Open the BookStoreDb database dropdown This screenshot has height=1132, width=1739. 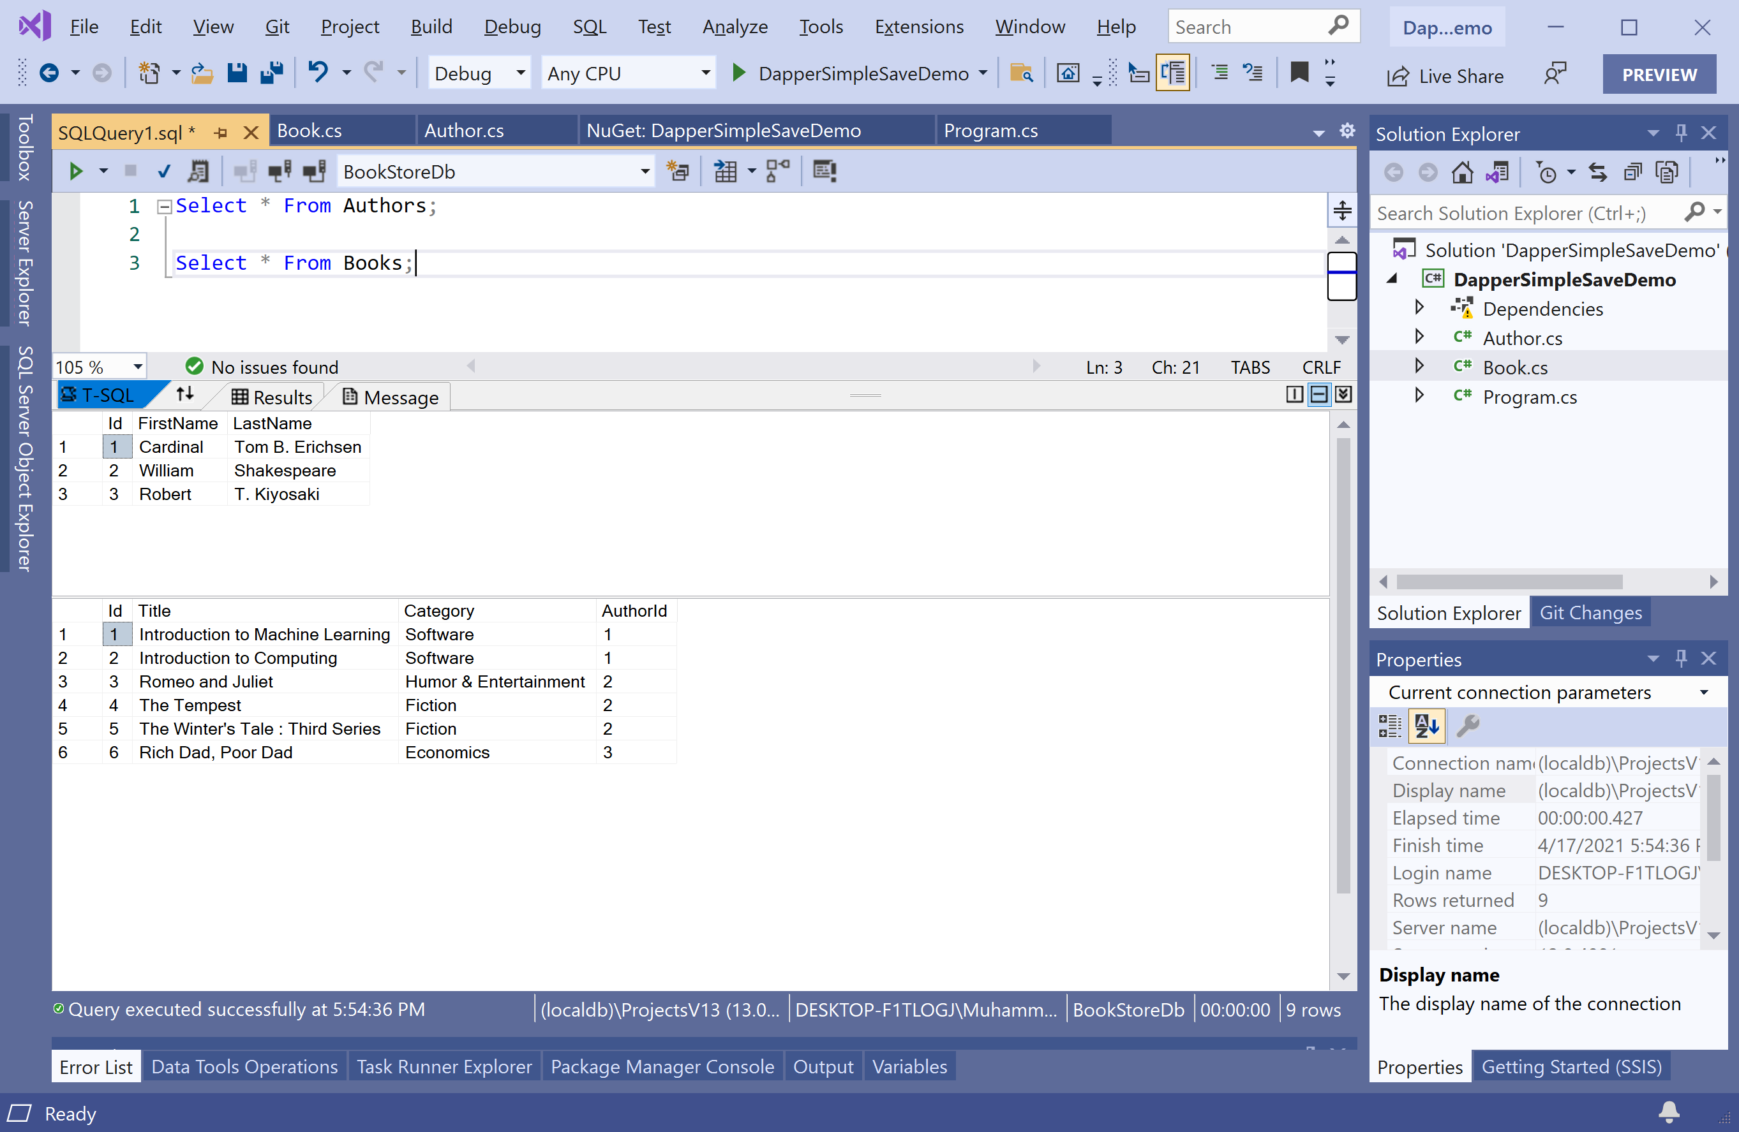pos(645,172)
